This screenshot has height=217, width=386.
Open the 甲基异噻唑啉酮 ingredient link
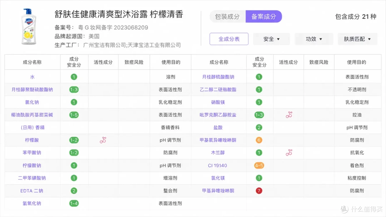pos(218,191)
